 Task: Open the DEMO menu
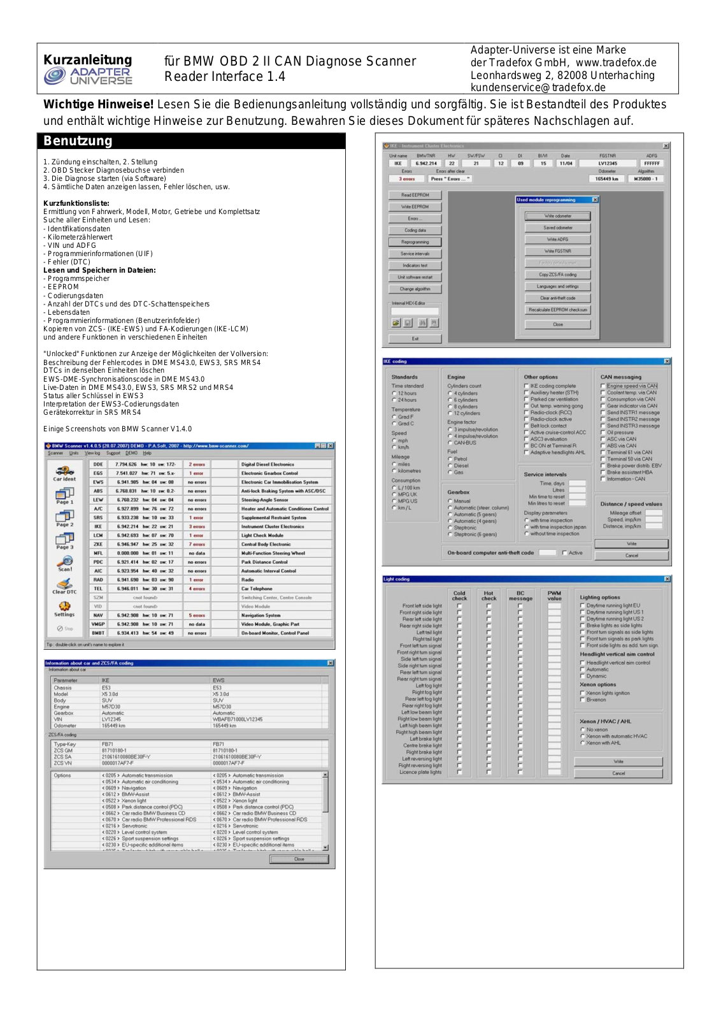[131, 453]
